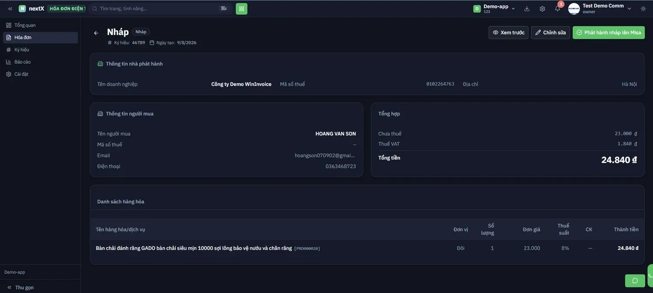Click the HÓA ĐƠN ĐIỆN T module badge
Screen dimensions: 653x293
click(67, 9)
